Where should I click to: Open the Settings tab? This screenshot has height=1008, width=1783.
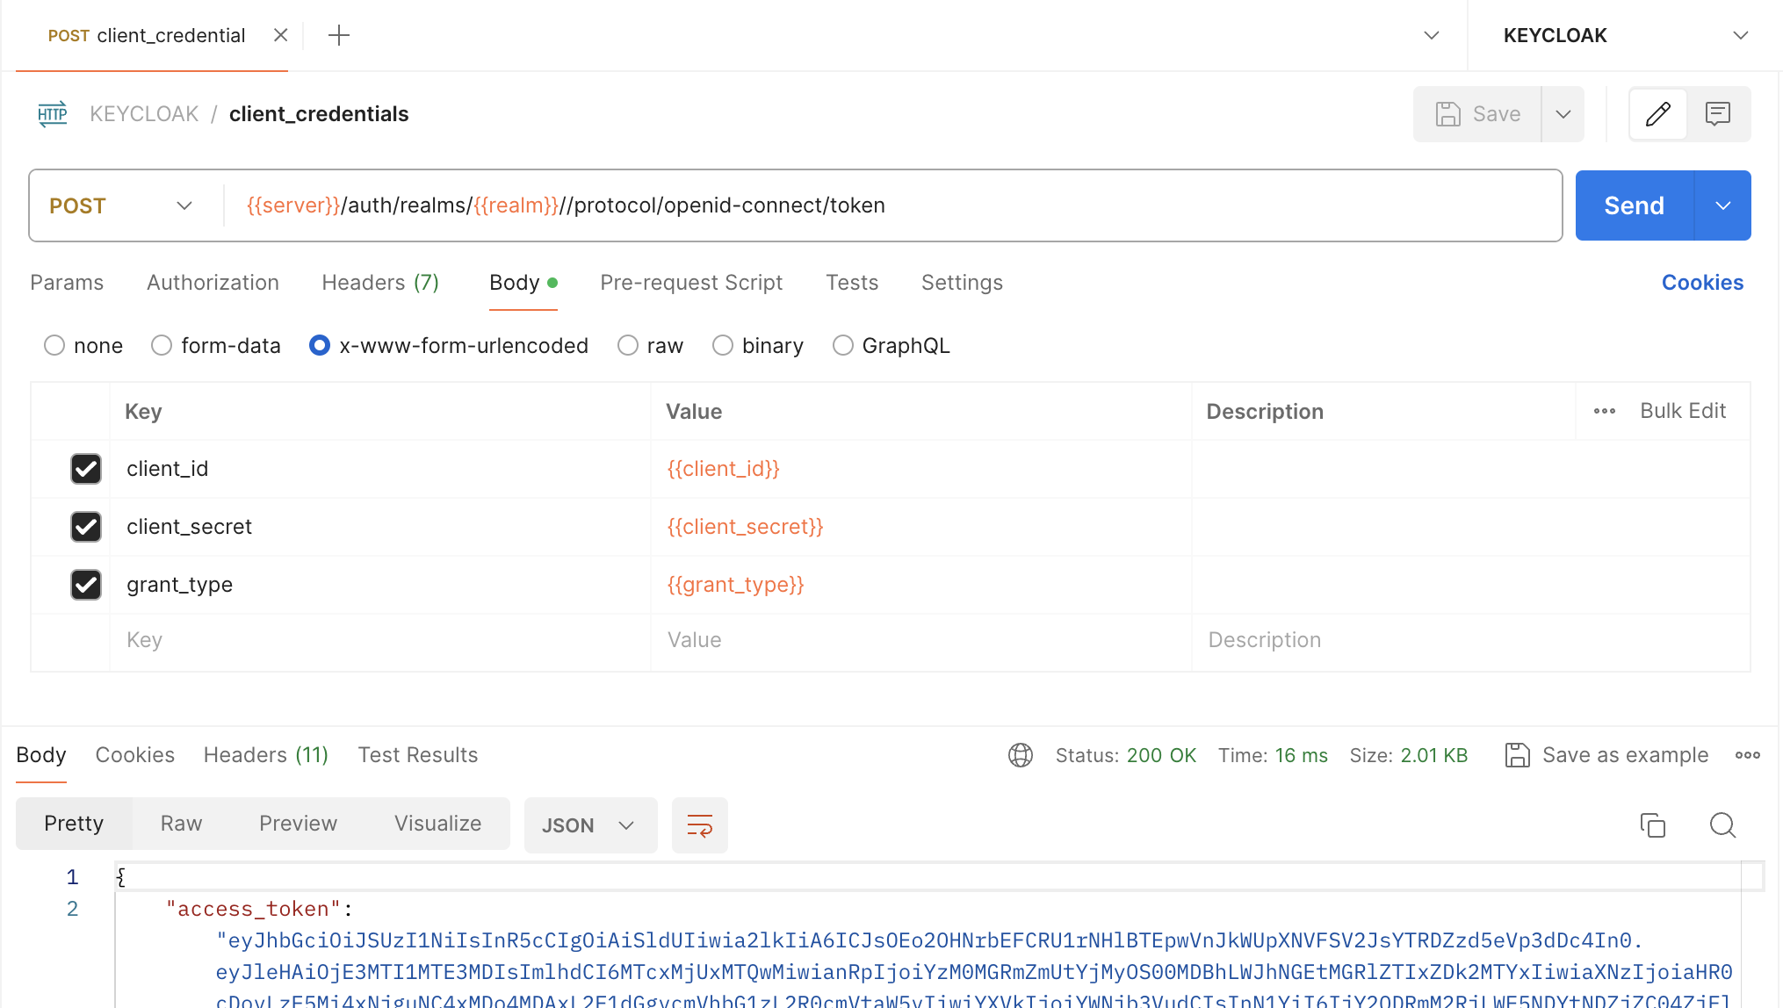(x=962, y=283)
